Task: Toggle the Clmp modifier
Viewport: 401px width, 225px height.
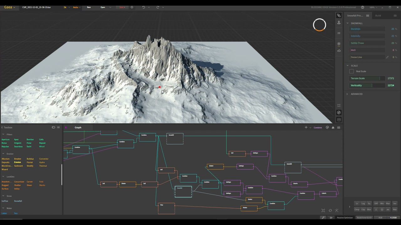Action: (357, 209)
